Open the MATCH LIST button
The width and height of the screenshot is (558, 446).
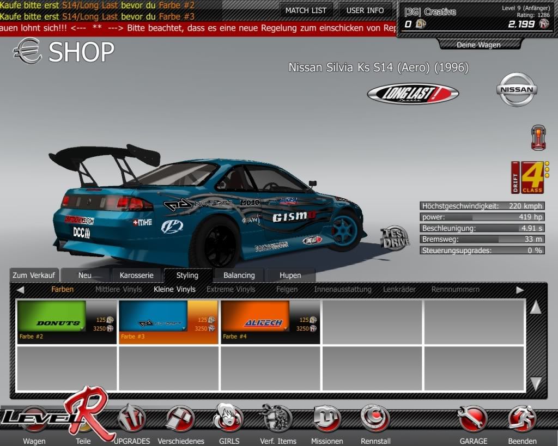pyautogui.click(x=306, y=10)
